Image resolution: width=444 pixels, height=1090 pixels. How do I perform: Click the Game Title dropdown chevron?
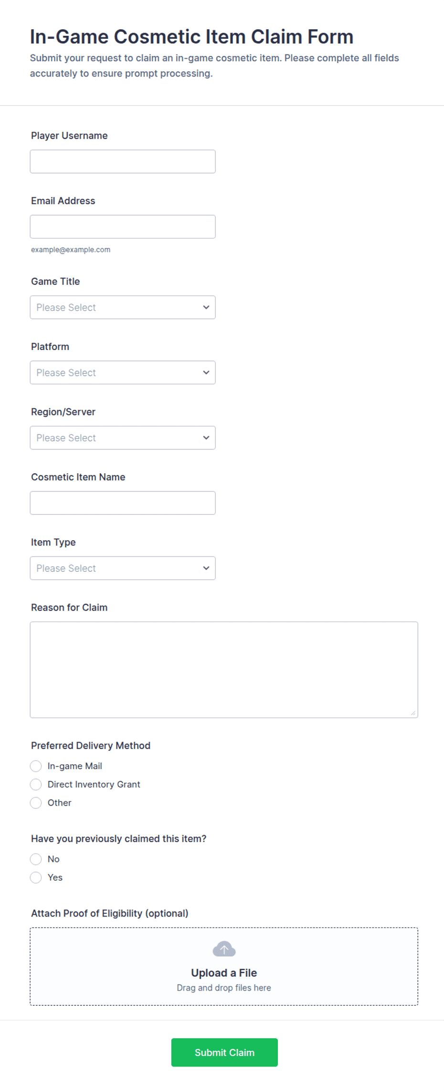pos(206,307)
